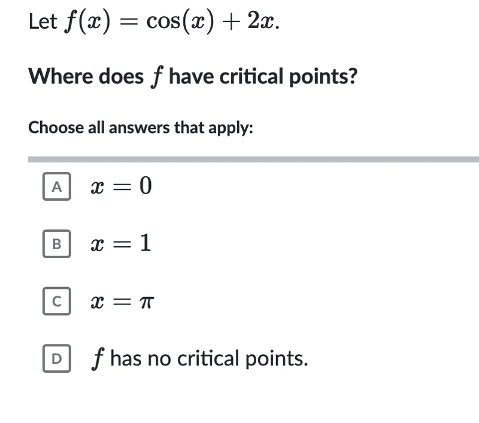Click the word 'Let' before the formula

point(43,22)
